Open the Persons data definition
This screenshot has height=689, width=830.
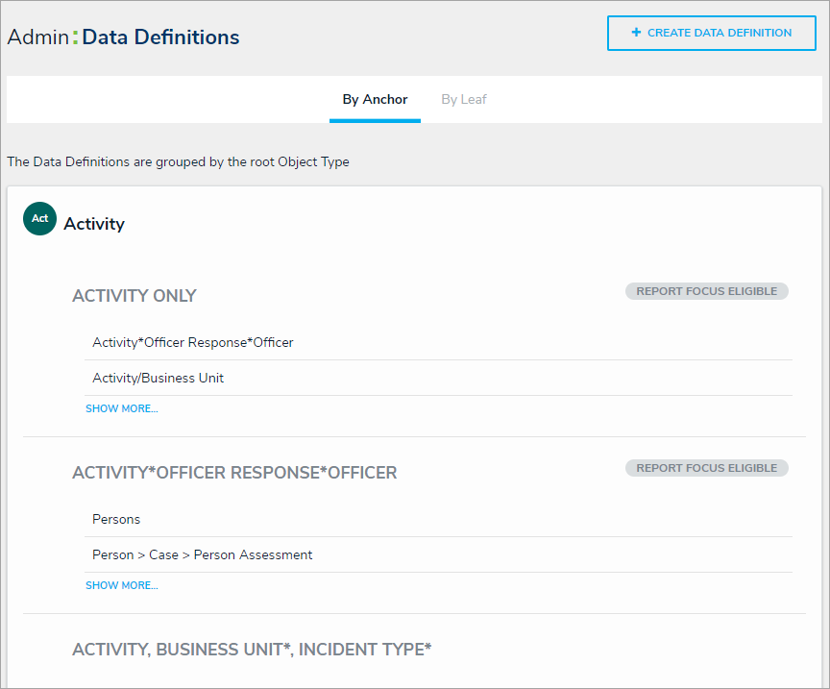click(116, 519)
